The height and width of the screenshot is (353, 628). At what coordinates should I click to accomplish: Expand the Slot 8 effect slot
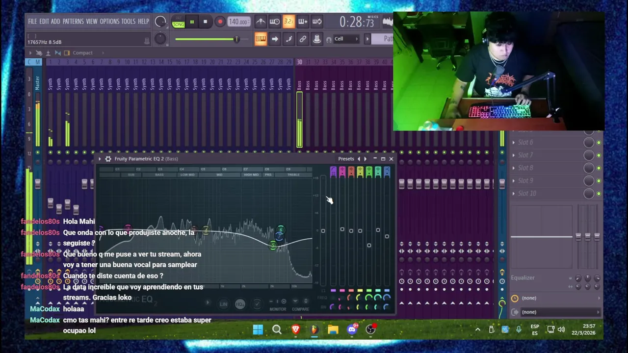point(514,168)
